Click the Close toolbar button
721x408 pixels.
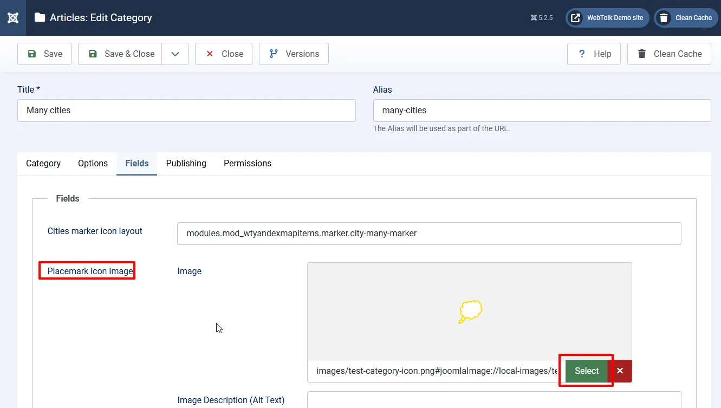tap(224, 54)
